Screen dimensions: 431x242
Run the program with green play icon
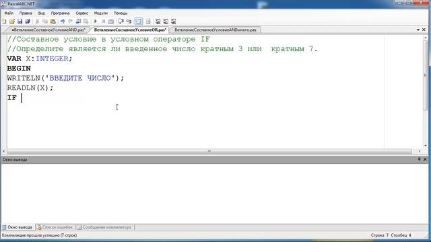pyautogui.click(x=96, y=21)
